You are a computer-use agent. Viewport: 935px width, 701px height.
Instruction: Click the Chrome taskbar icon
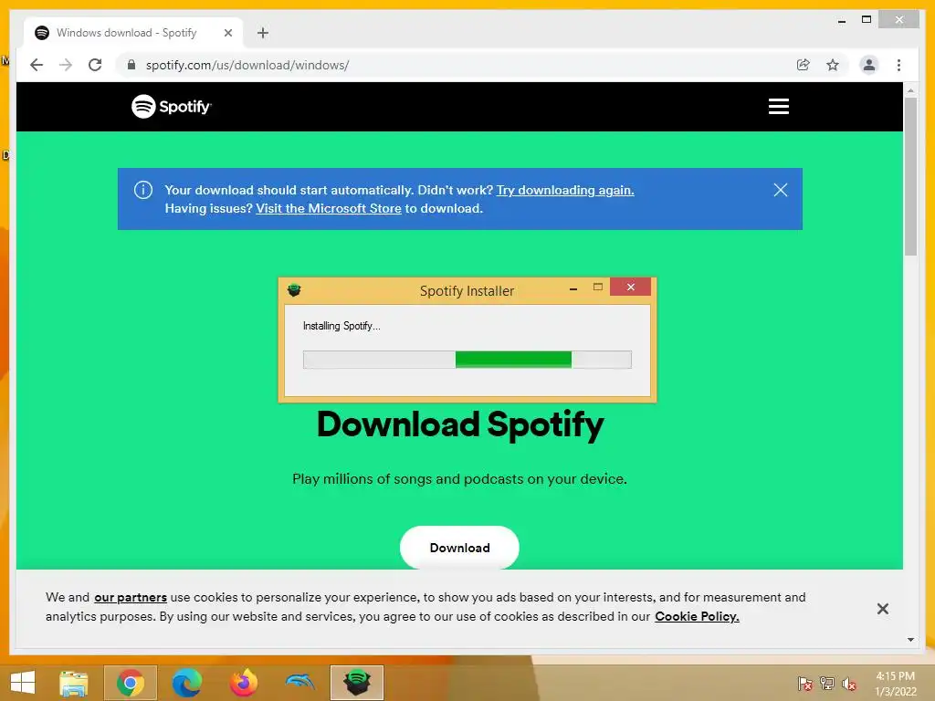coord(131,683)
